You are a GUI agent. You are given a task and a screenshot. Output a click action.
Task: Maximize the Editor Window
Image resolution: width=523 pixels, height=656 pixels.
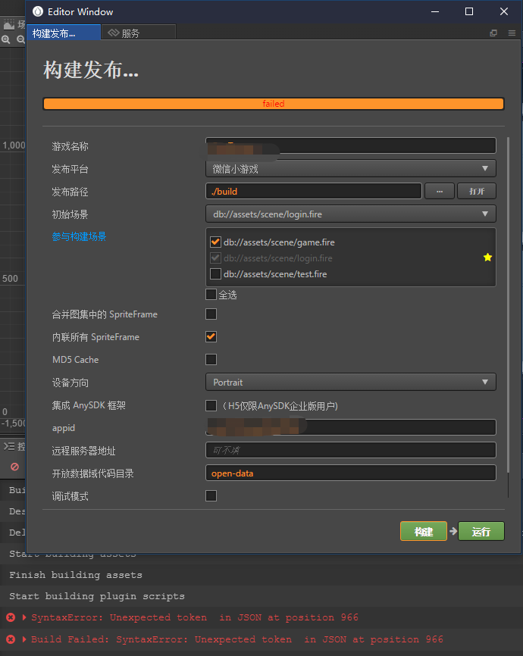pos(469,11)
